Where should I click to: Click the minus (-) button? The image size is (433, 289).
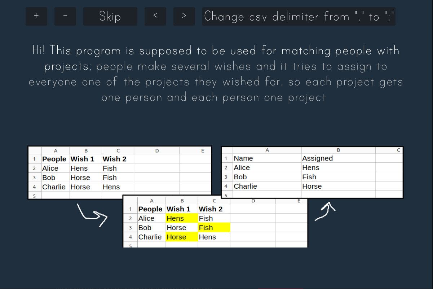[65, 16]
